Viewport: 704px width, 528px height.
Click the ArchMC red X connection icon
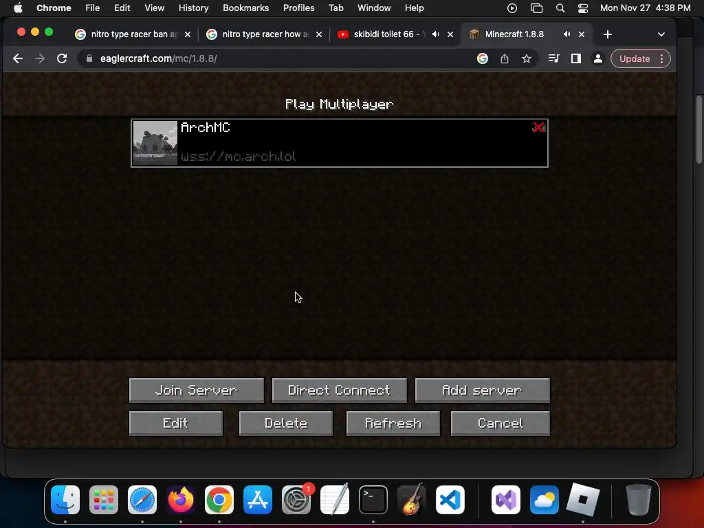[x=538, y=127]
